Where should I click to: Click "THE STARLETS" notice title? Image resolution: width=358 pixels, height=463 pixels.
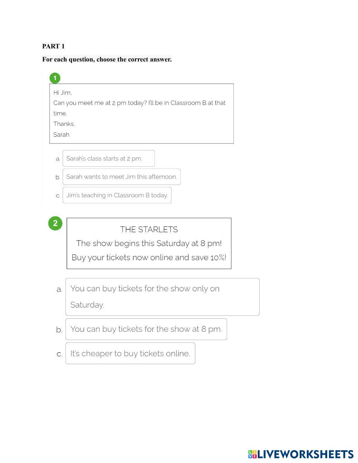click(x=149, y=230)
